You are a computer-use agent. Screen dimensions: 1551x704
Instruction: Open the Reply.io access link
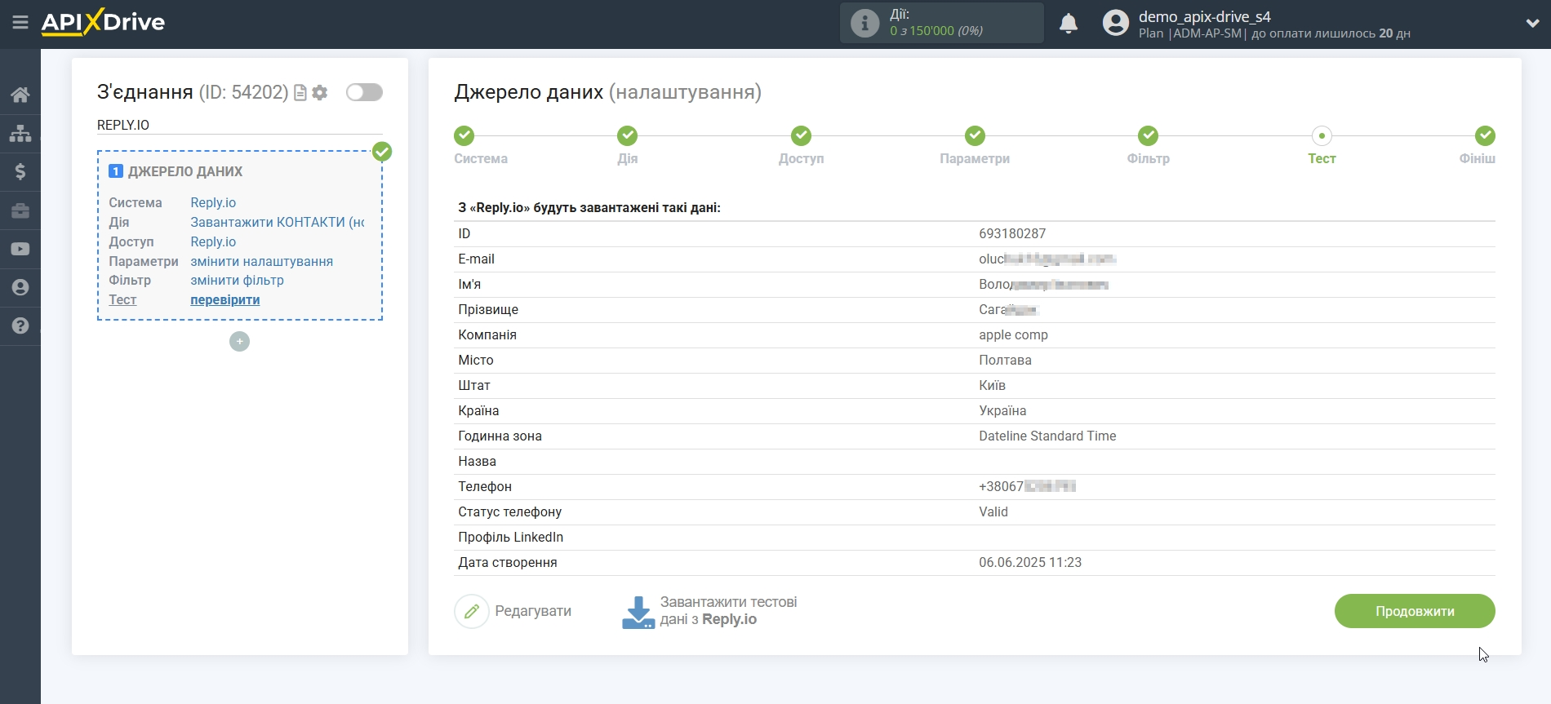pos(213,241)
